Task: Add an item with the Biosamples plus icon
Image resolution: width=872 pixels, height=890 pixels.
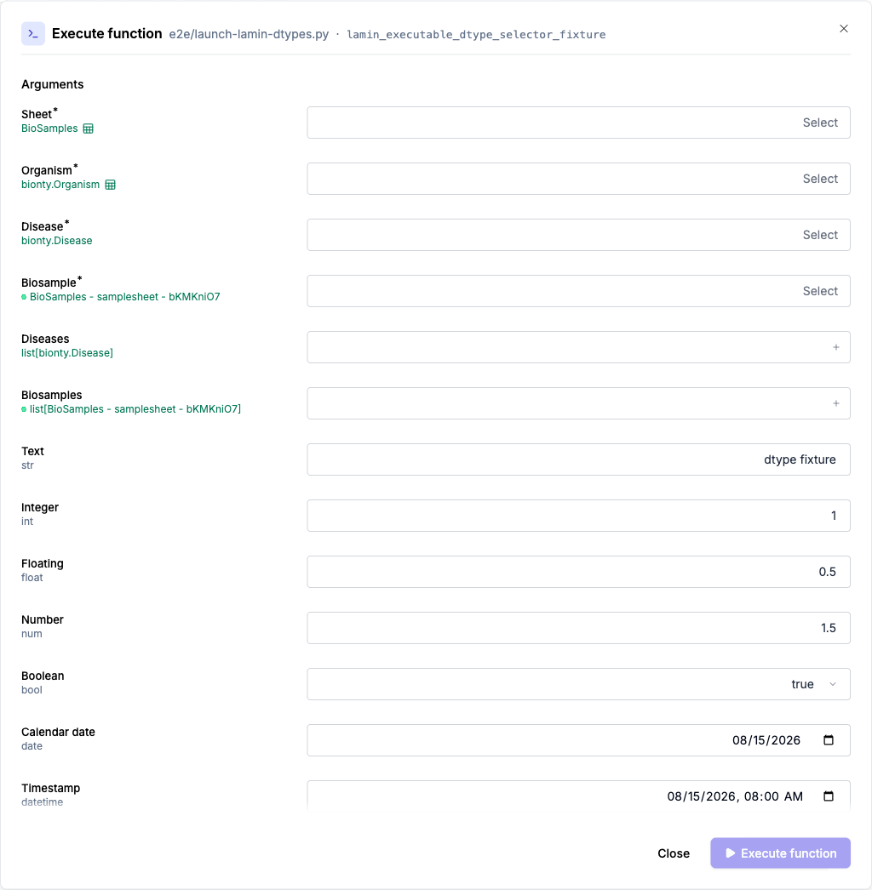Action: pos(835,403)
